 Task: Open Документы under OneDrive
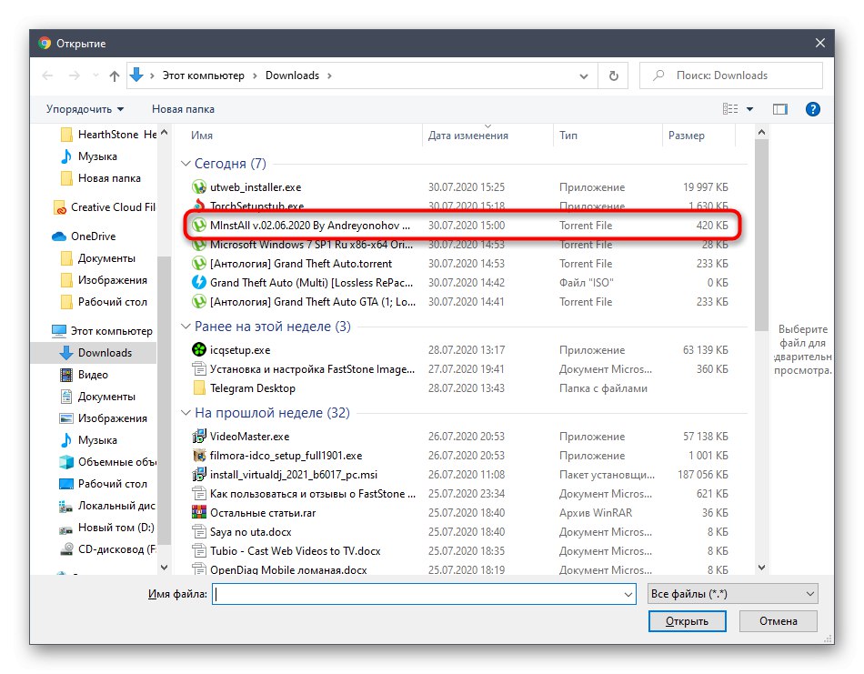(x=97, y=258)
